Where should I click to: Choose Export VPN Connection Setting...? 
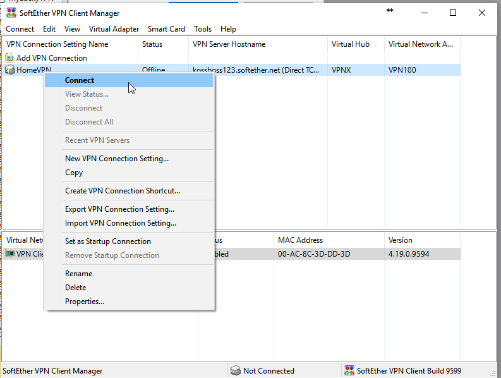point(129,209)
